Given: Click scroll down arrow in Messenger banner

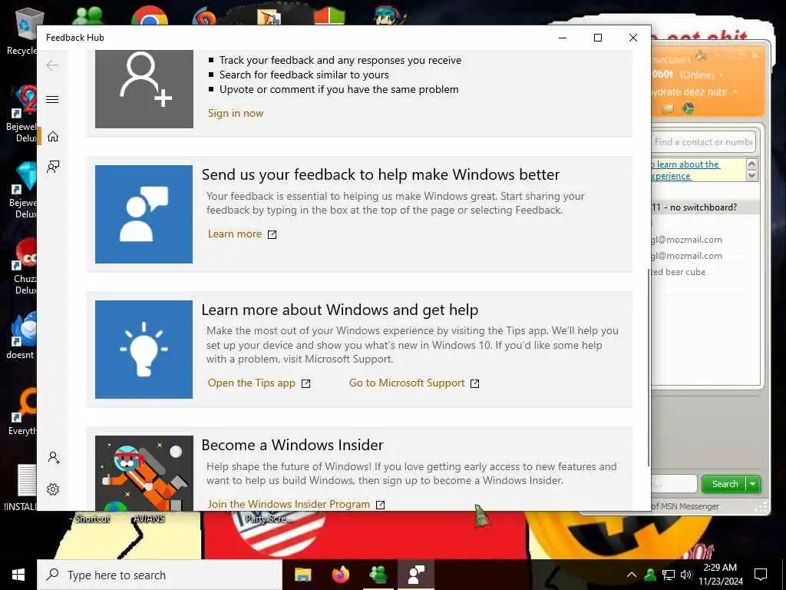Looking at the screenshot, I should tap(751, 176).
